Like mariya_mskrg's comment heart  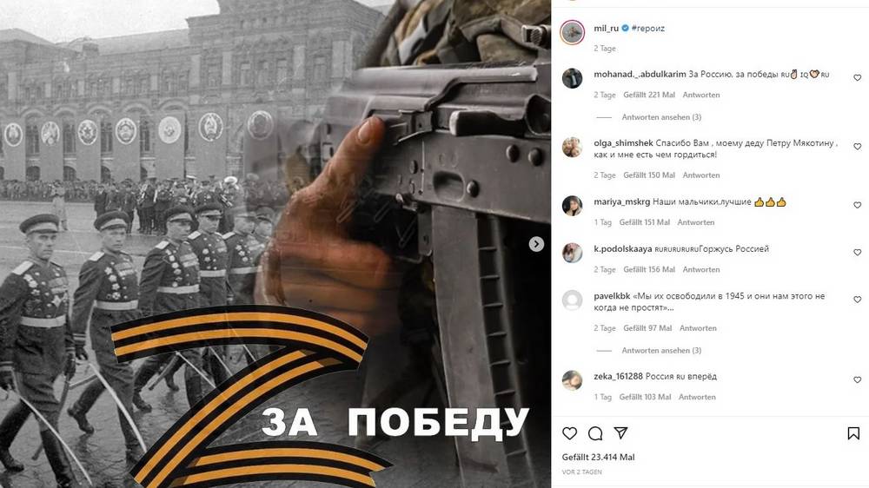[x=858, y=205]
